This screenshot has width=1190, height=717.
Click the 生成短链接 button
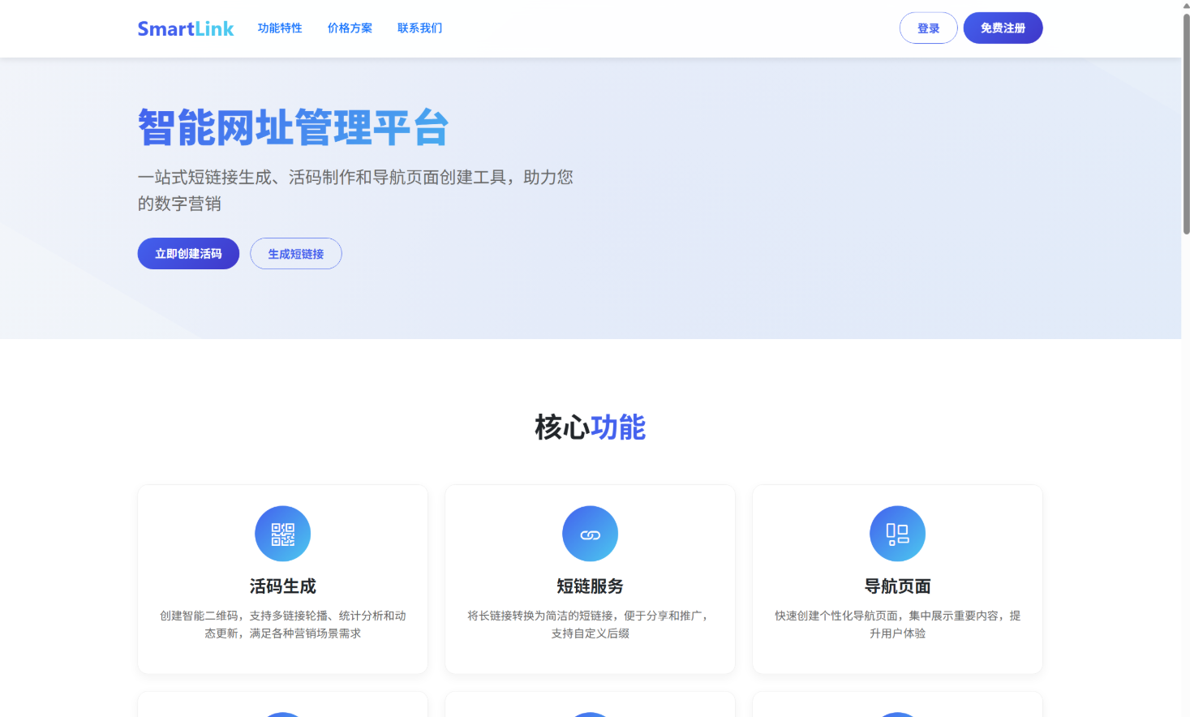[x=295, y=254]
